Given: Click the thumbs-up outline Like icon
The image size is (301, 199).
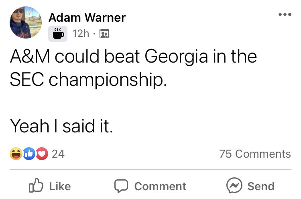Looking at the screenshot, I should click(36, 186).
